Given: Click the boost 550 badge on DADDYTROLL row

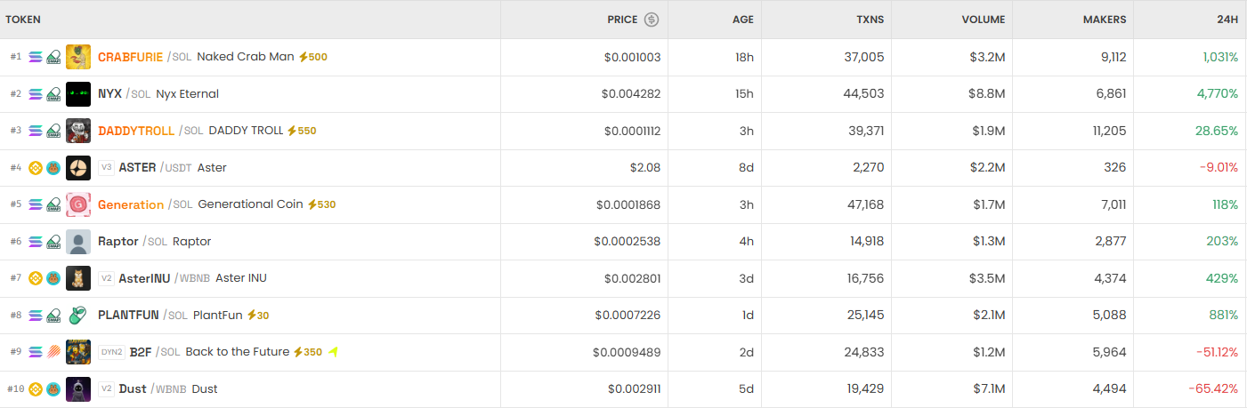Looking at the screenshot, I should click(302, 131).
